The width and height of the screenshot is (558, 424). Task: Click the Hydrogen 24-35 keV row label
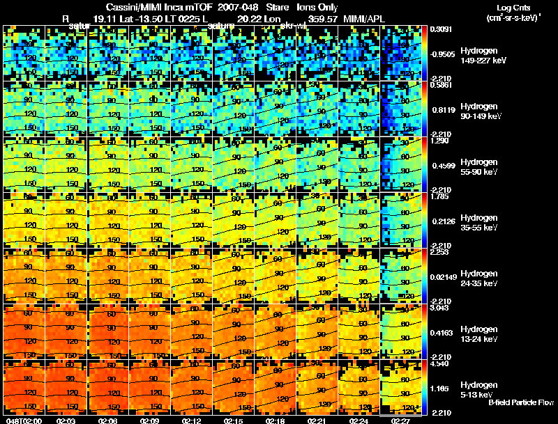pyautogui.click(x=479, y=278)
